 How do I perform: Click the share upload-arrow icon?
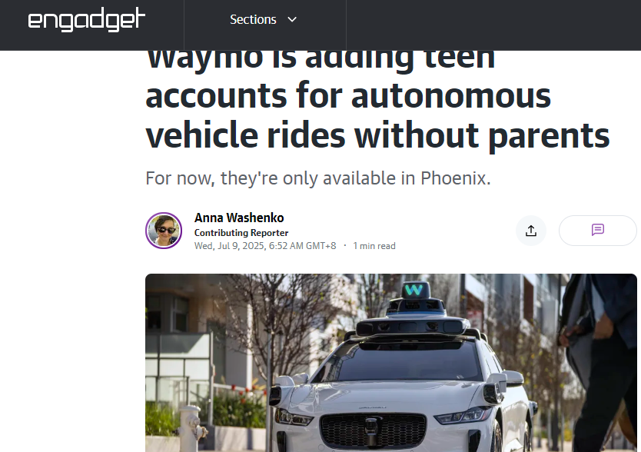point(530,231)
